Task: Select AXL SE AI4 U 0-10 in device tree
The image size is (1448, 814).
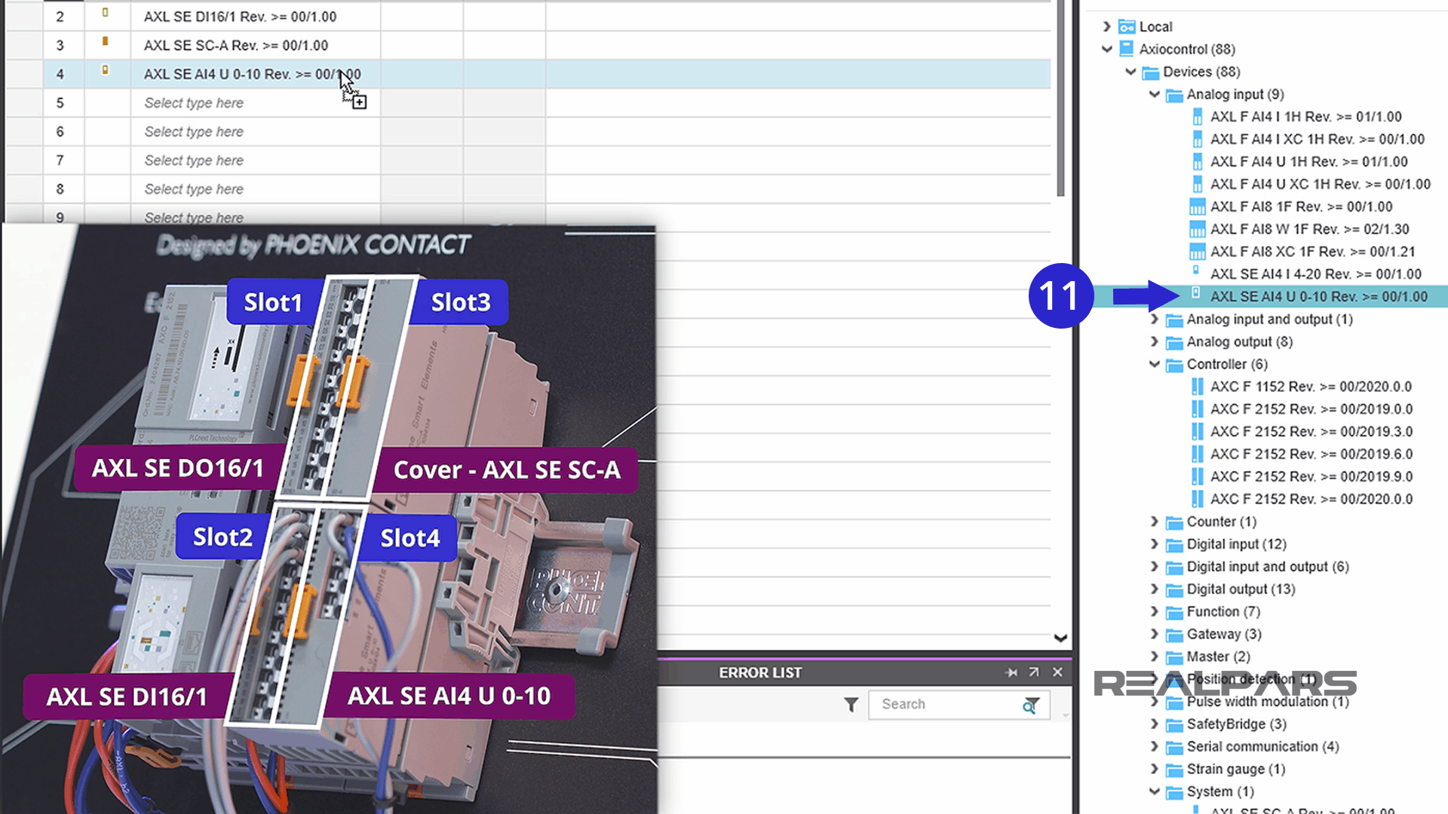Action: click(1318, 297)
